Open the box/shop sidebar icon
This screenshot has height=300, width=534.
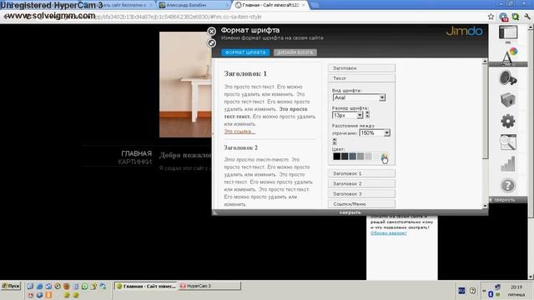[x=508, y=100]
